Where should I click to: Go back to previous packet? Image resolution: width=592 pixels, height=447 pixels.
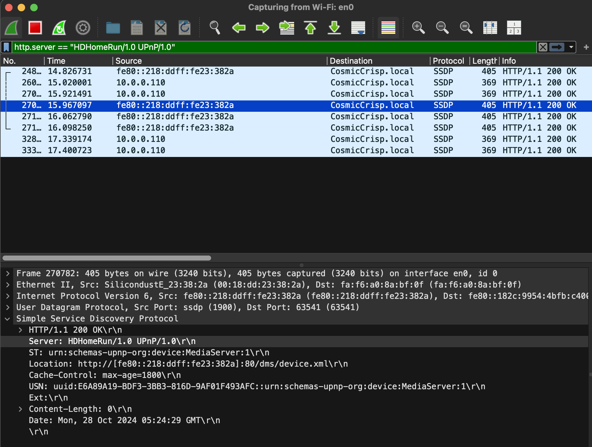(x=239, y=28)
